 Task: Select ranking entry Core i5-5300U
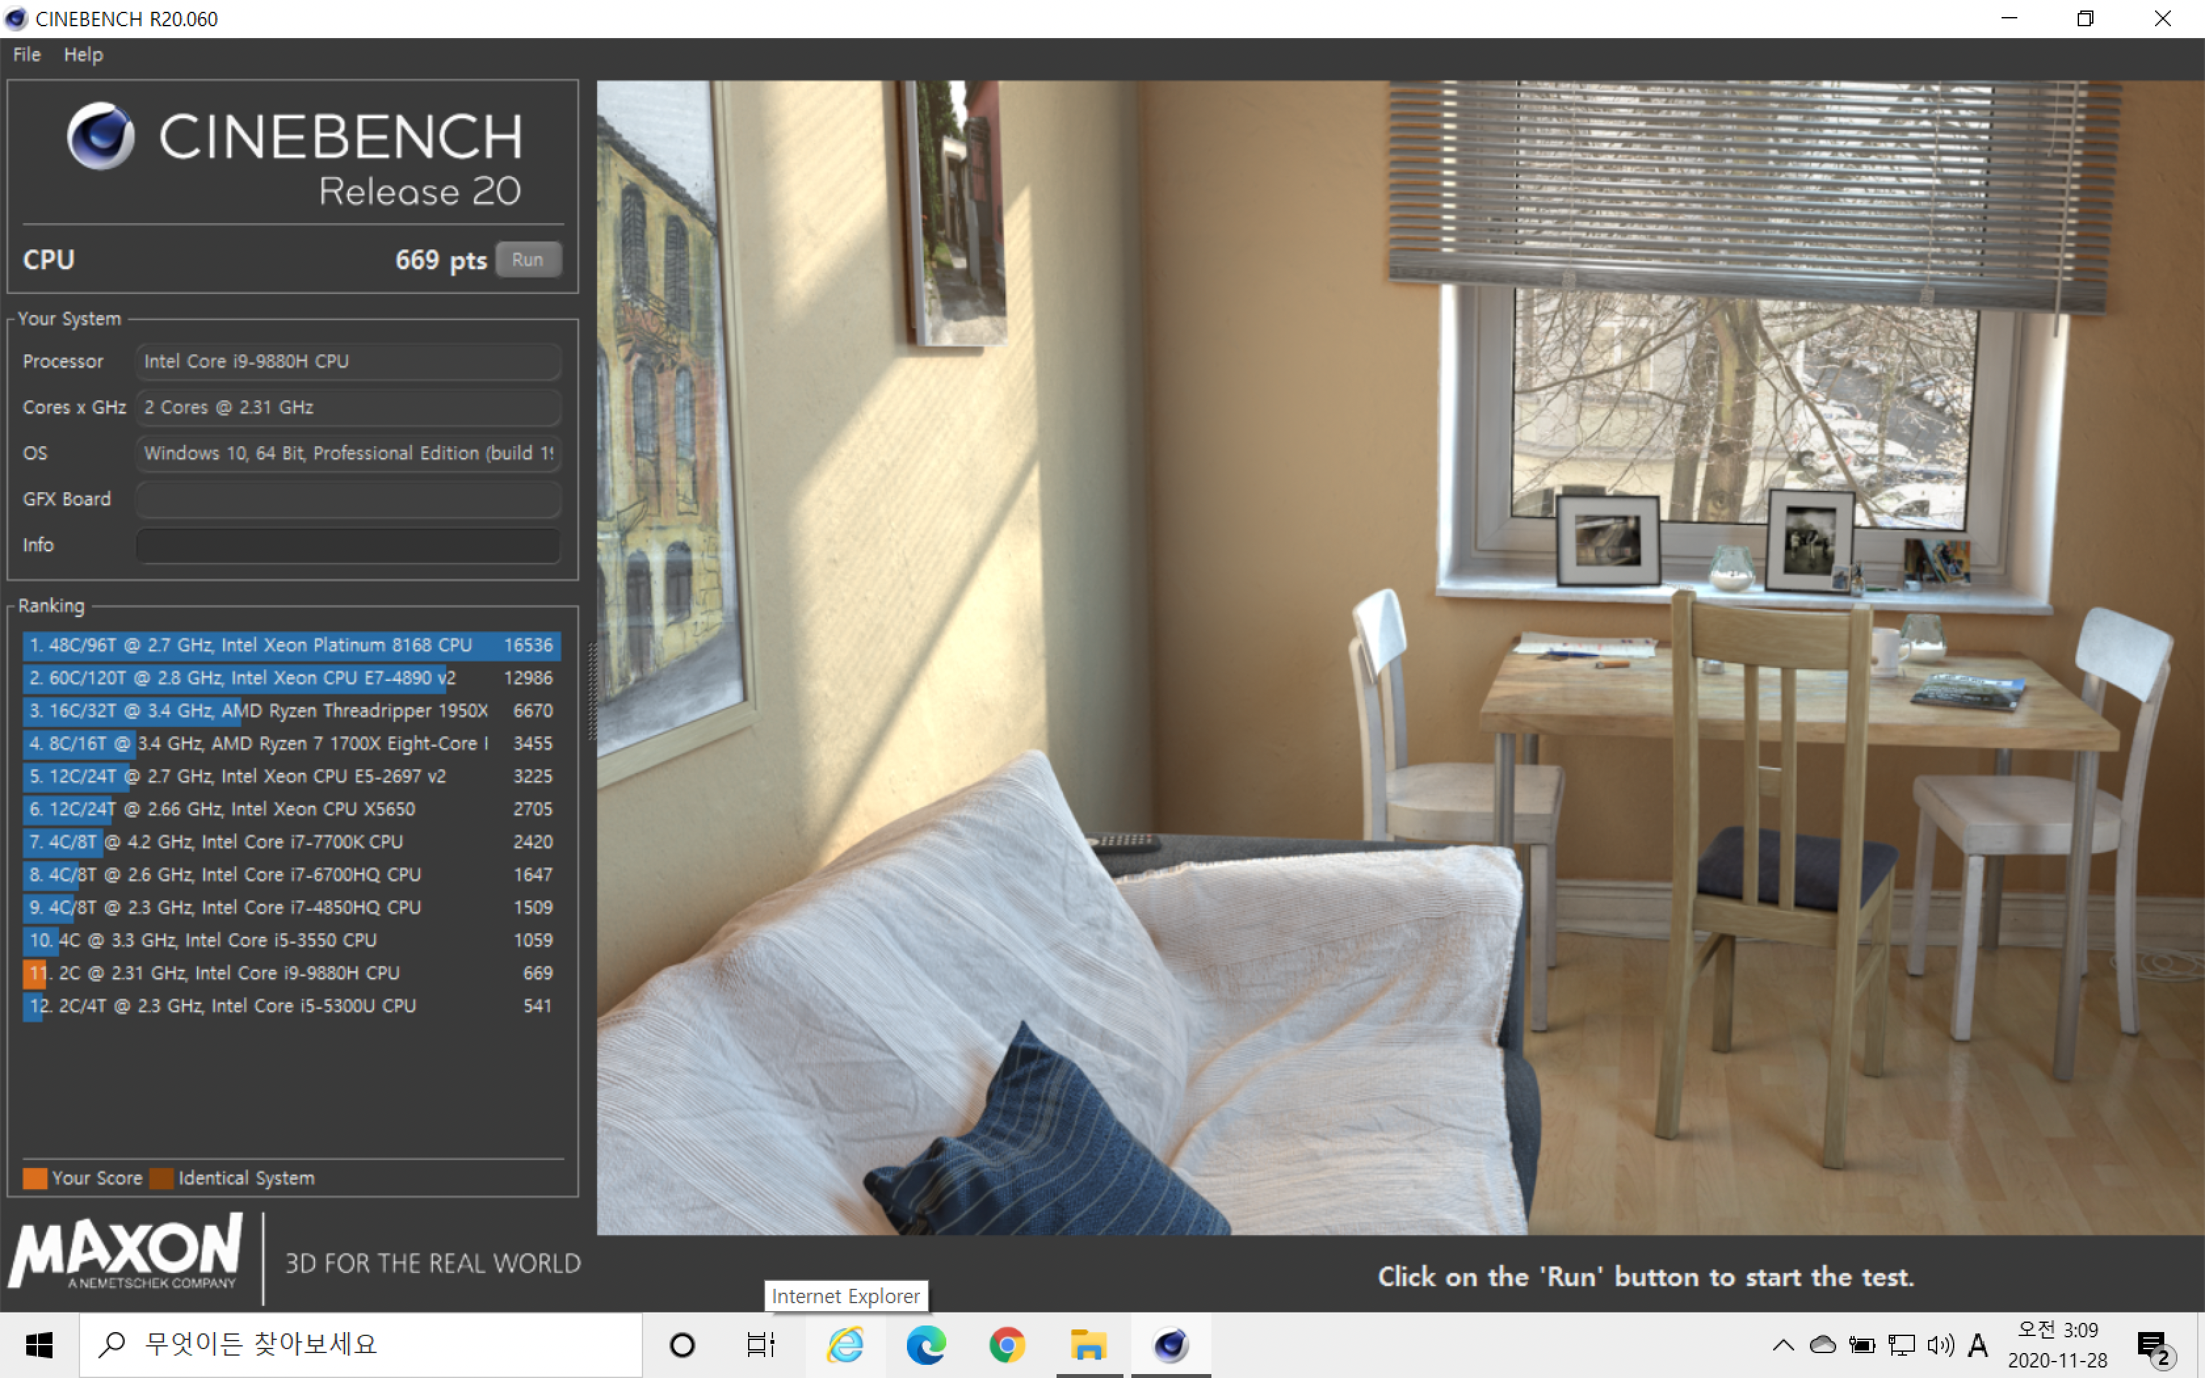(291, 1006)
